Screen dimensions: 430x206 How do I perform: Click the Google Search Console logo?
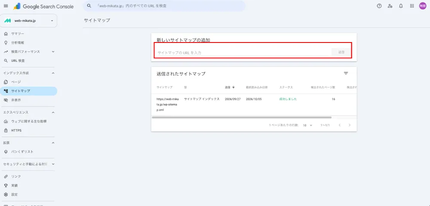[43, 6]
